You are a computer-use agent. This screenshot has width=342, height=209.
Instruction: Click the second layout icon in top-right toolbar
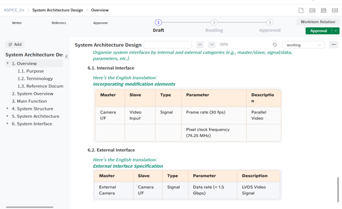(312, 10)
